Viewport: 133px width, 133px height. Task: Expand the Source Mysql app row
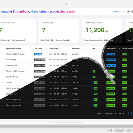coord(2,88)
